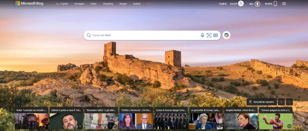Open Notizie news section
The width and height of the screenshot is (308, 131).
click(x=137, y=4)
